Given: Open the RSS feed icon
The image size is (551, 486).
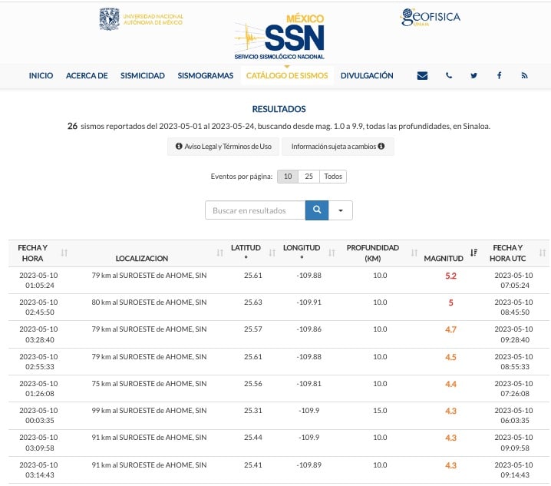Looking at the screenshot, I should pyautogui.click(x=524, y=75).
